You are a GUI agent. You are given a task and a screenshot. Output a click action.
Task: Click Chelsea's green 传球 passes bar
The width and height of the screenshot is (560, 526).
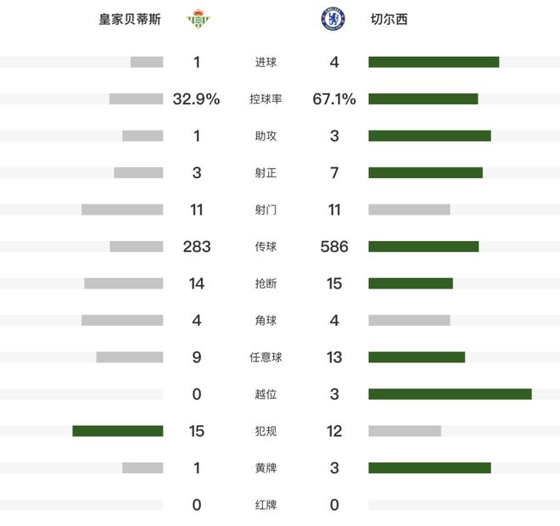(x=423, y=246)
